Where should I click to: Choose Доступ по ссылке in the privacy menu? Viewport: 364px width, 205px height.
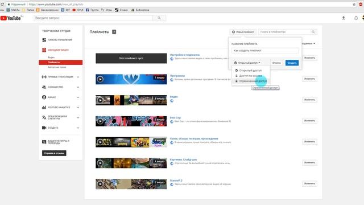[251, 76]
